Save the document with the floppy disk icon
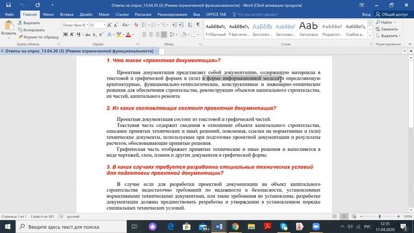Viewport: 414px width, 233px height. [8, 5]
